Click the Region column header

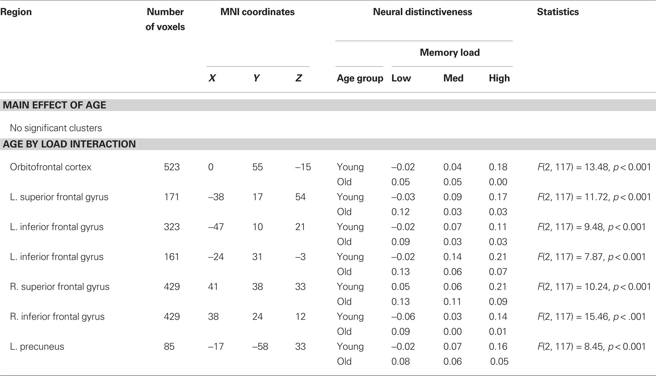coord(16,12)
